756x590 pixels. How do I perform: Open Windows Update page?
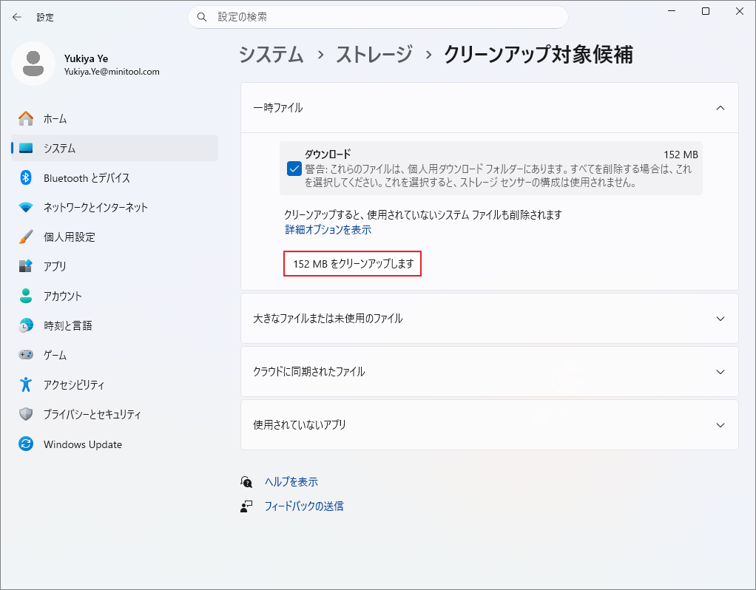click(x=115, y=444)
